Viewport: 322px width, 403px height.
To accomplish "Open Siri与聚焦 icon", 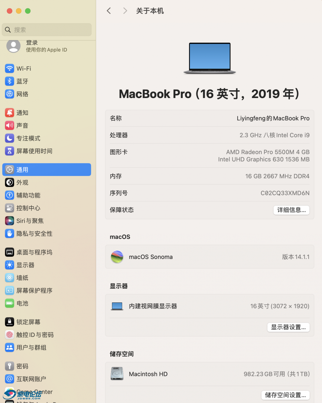I will tap(10, 221).
